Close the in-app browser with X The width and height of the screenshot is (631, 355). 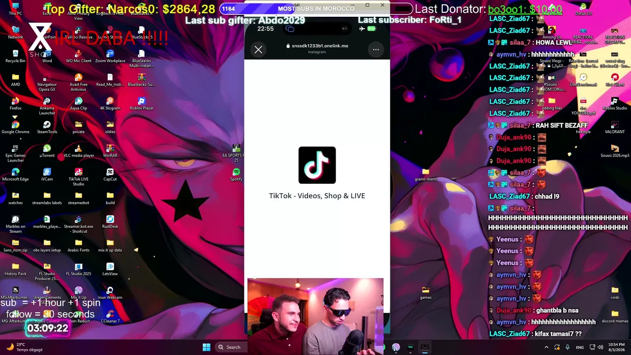(258, 50)
